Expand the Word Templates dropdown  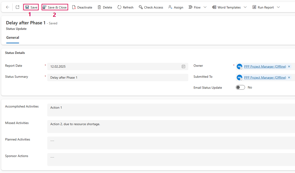[x=245, y=7]
